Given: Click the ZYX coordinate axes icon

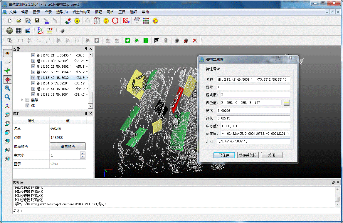Looking at the screenshot, I should tap(40, 30).
